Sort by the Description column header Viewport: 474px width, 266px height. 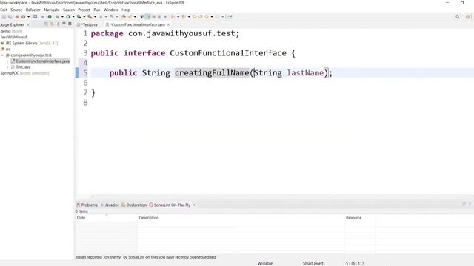tap(241, 218)
